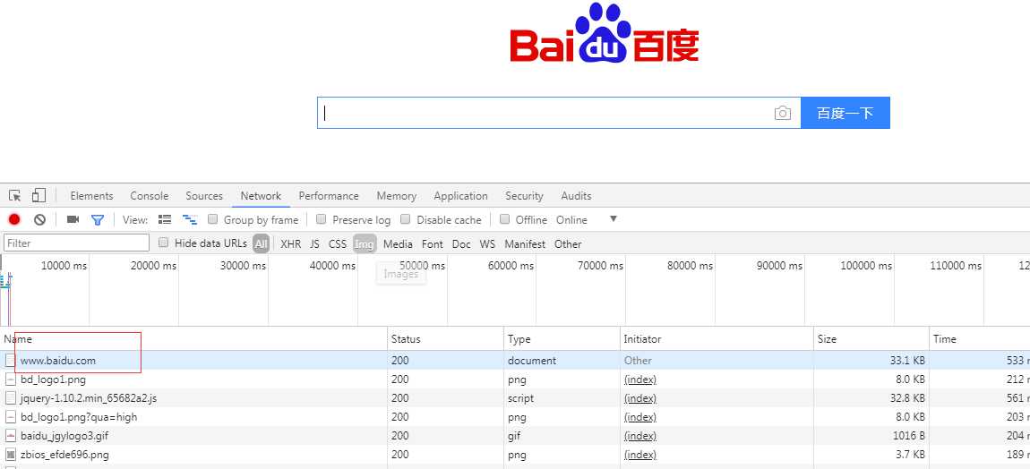Click the camera image search icon in Baidu search box
Viewport: 1030px width, 469px height.
click(x=783, y=113)
